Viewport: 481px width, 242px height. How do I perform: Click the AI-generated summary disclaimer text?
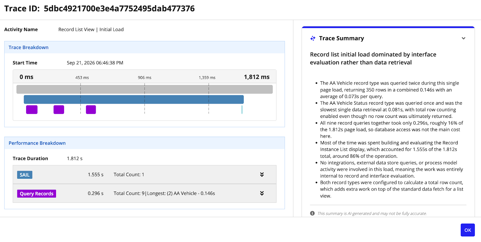(372, 213)
